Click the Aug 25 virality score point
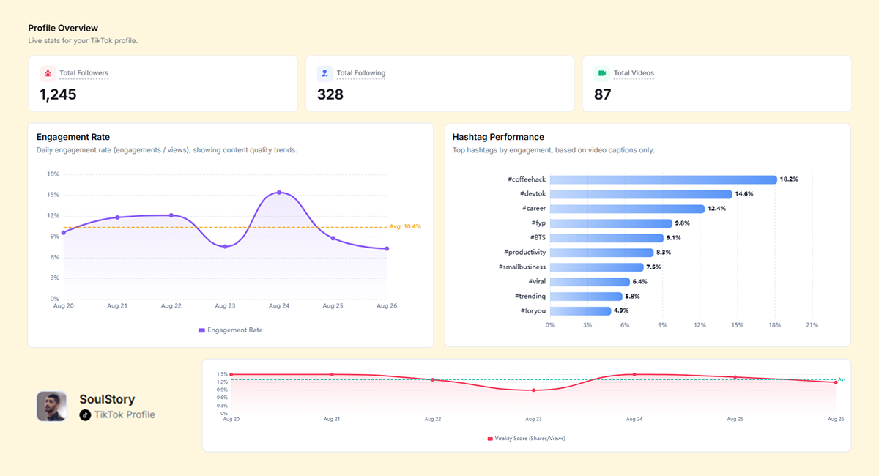The width and height of the screenshot is (879, 476). 735,377
